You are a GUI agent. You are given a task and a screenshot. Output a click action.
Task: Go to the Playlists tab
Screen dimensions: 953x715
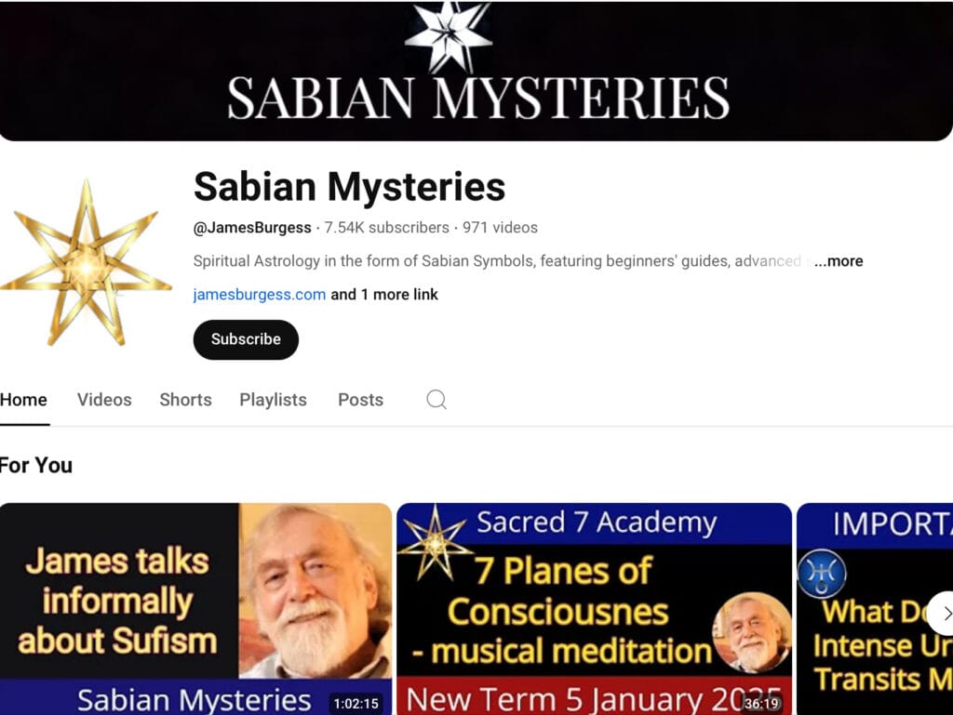coord(273,400)
